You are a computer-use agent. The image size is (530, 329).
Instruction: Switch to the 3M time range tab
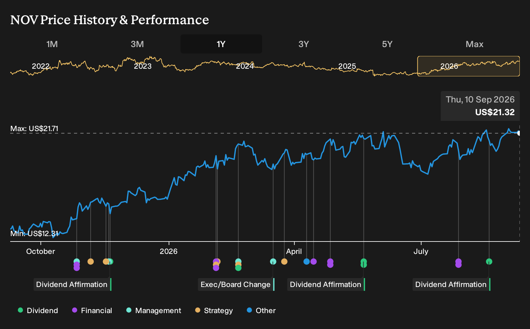point(137,44)
